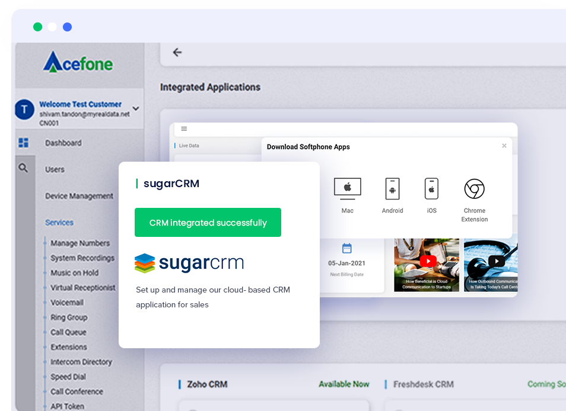Viewport: 566px width, 411px height.
Task: Click the Acefone logo
Action: coord(78,62)
